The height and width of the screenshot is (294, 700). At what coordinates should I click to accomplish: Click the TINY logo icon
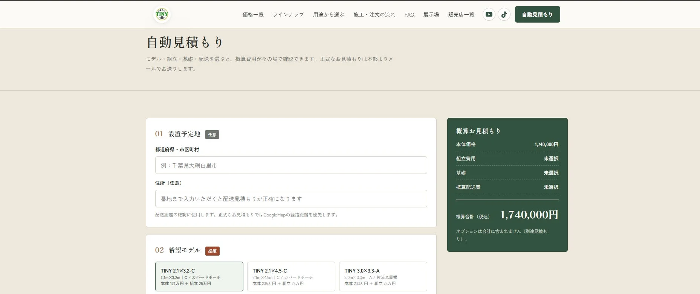[x=162, y=15]
